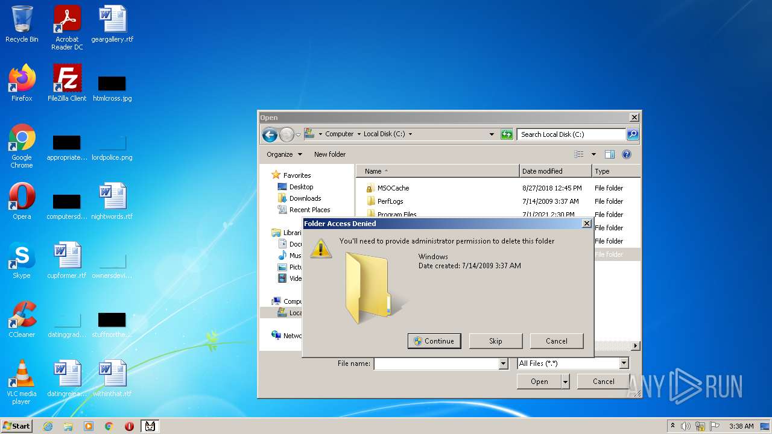Launch Firefox from desktop
Viewport: 772px width, 434px height.
point(22,83)
